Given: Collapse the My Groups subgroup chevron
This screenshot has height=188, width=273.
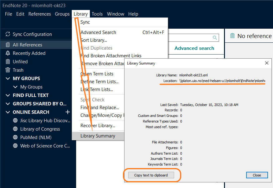Looking at the screenshot, I should [15, 87].
